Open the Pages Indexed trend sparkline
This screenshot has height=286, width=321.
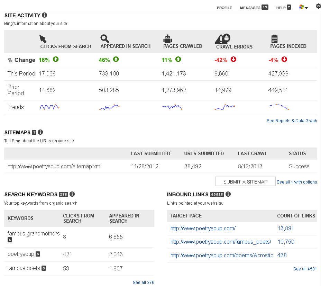(x=279, y=107)
